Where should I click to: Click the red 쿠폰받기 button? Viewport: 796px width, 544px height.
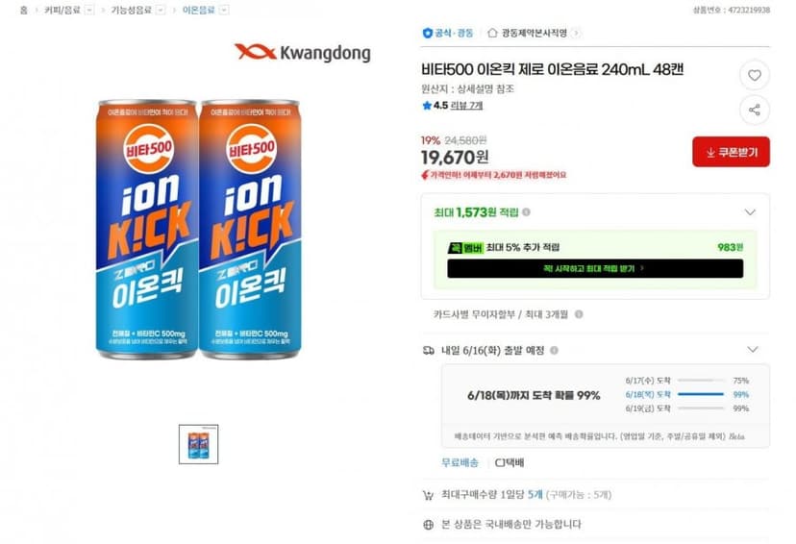(731, 152)
